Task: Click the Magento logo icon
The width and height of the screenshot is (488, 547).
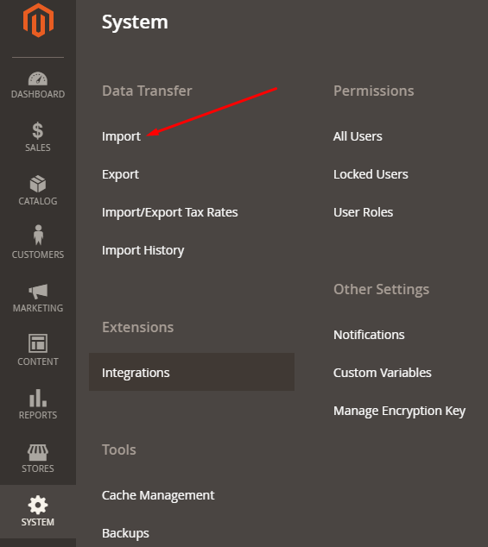Action: click(x=38, y=20)
